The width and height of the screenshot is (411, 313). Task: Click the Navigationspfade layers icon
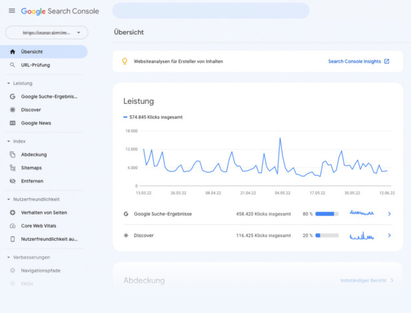tap(12, 270)
